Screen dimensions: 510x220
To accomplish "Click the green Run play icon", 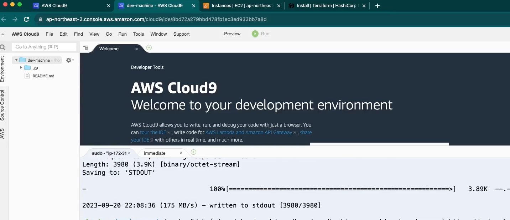I will coord(255,34).
